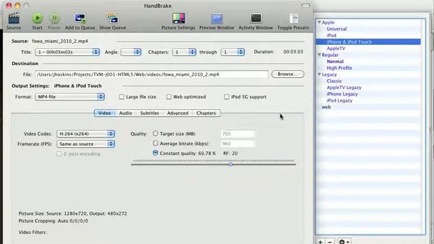
Task: Open the presets gear action menu
Action: pyautogui.click(x=344, y=241)
